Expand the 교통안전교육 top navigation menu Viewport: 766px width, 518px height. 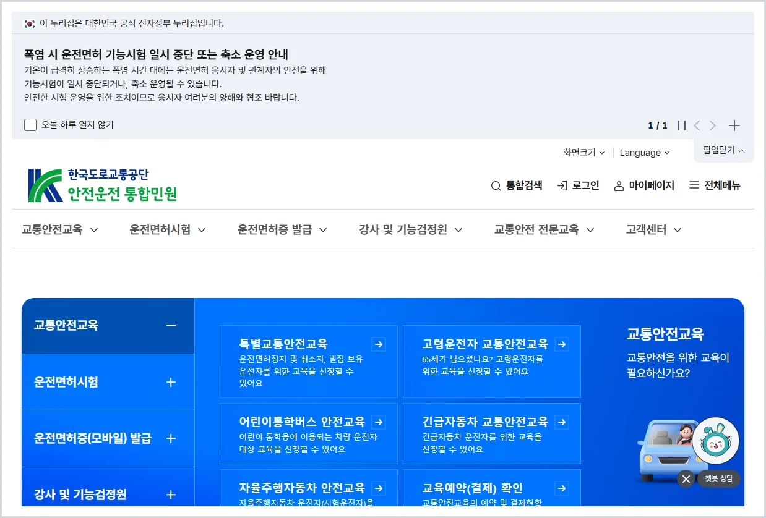[60, 229]
